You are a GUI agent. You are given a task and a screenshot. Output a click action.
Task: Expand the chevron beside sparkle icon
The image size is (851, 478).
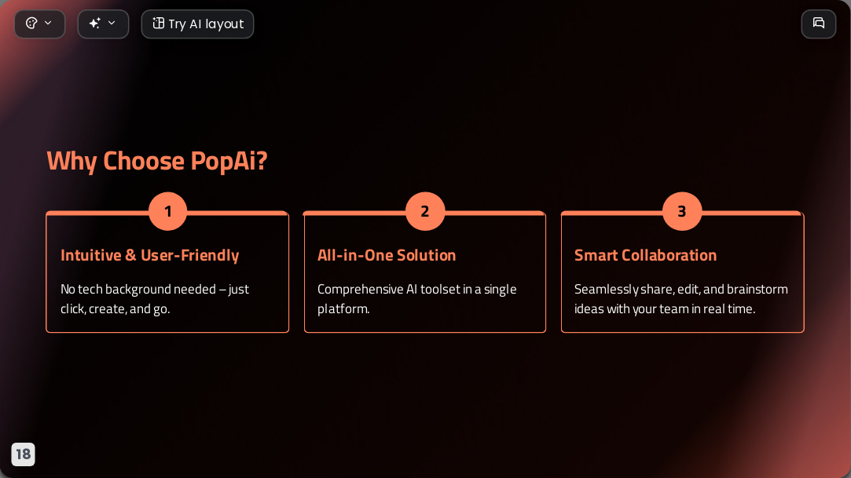tap(112, 23)
